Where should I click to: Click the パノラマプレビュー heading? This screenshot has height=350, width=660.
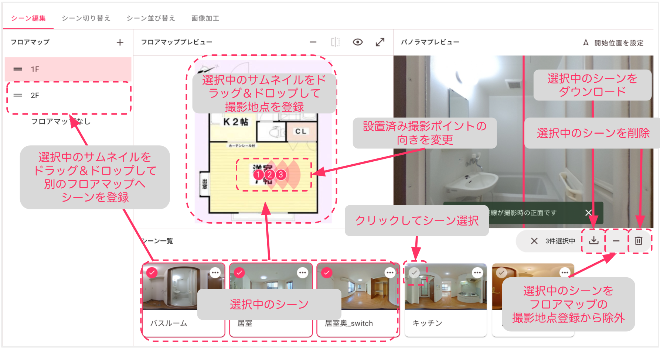click(430, 42)
